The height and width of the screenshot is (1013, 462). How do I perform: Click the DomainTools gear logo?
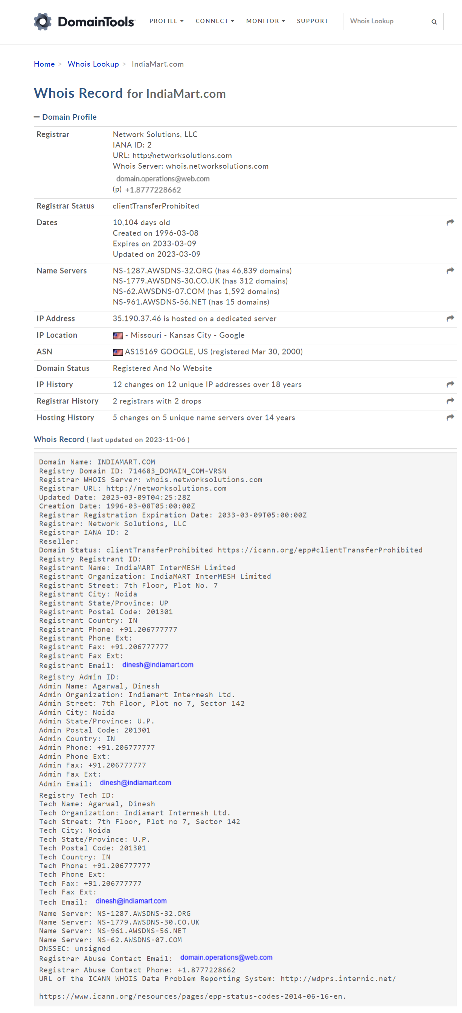(43, 21)
